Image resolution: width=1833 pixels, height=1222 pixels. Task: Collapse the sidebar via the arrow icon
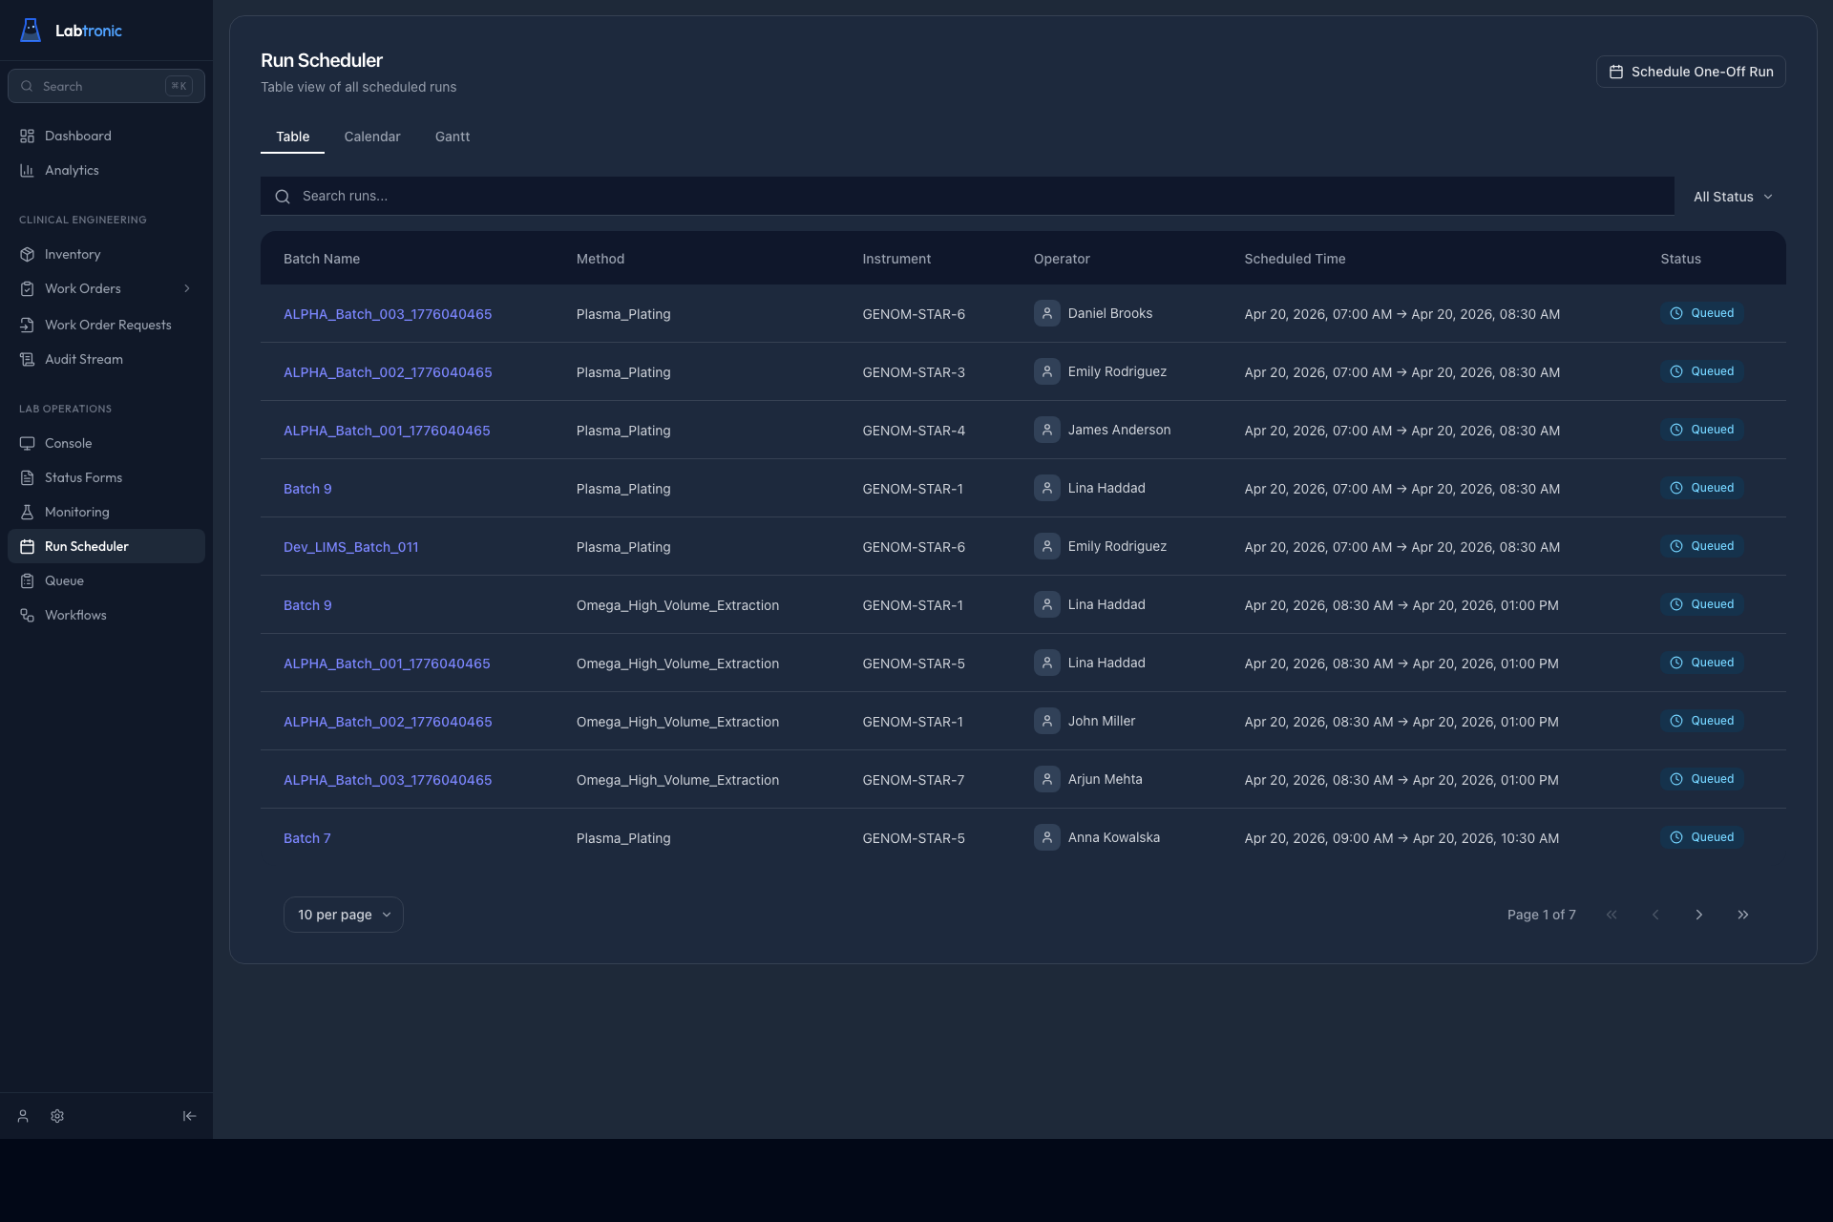[x=189, y=1116]
